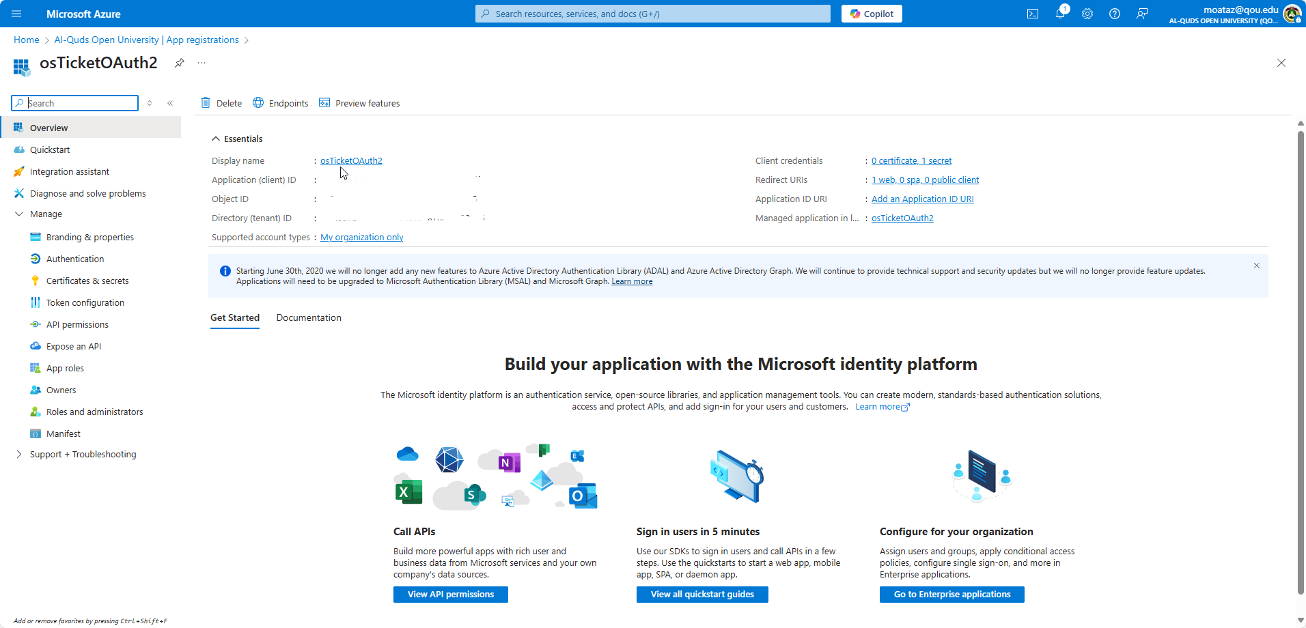Click the help question mark icon
This screenshot has width=1306, height=628.
(x=1114, y=14)
